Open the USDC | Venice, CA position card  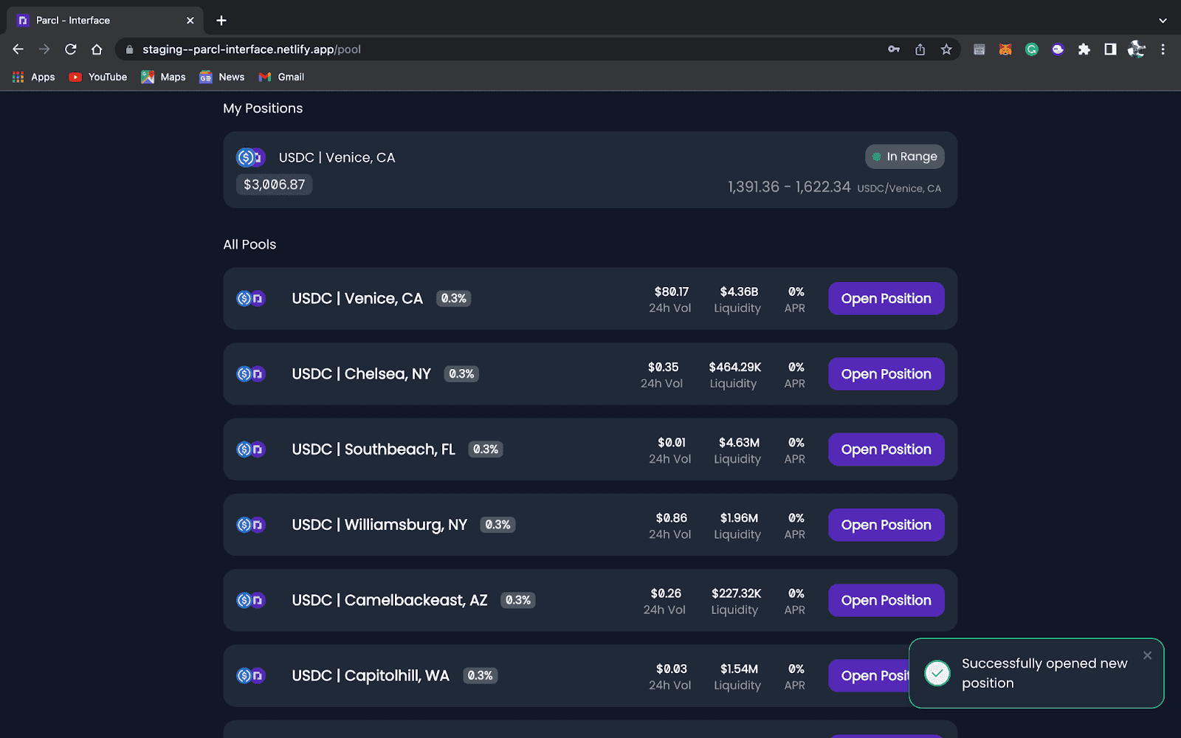[590, 170]
